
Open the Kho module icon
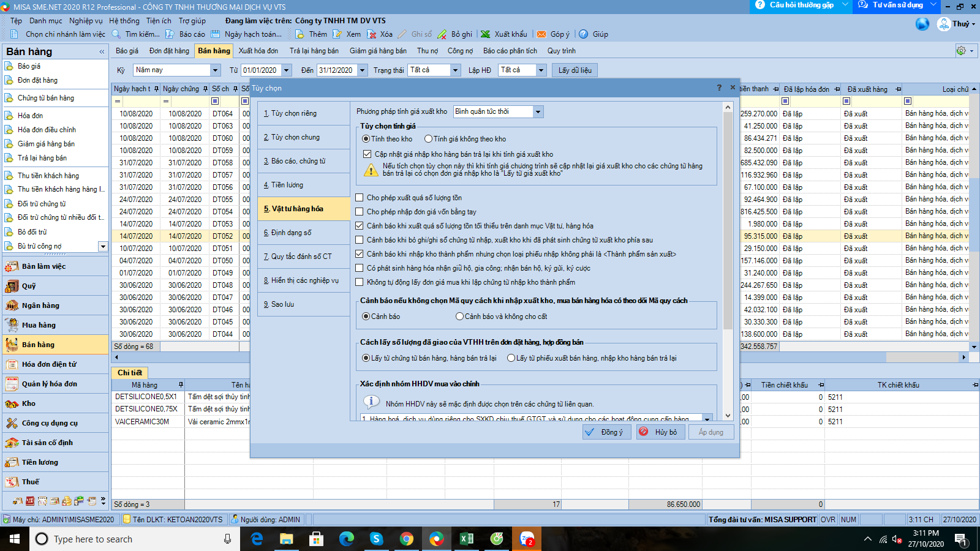(12, 403)
